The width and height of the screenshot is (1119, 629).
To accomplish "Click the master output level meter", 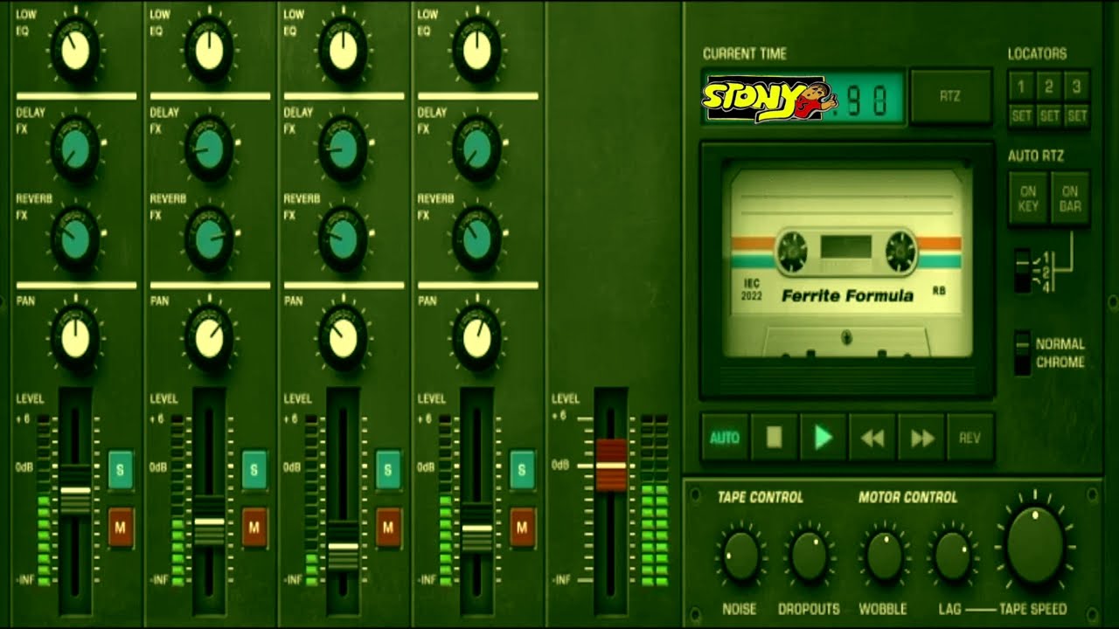I will [655, 500].
